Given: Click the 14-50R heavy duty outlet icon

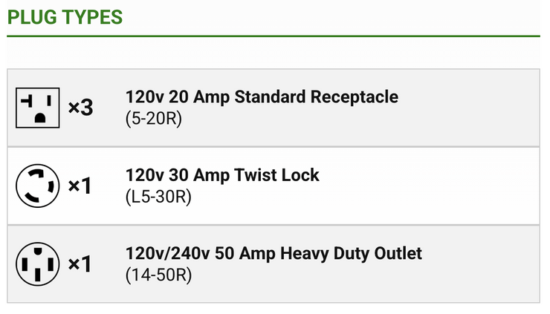Looking at the screenshot, I should point(37,264).
